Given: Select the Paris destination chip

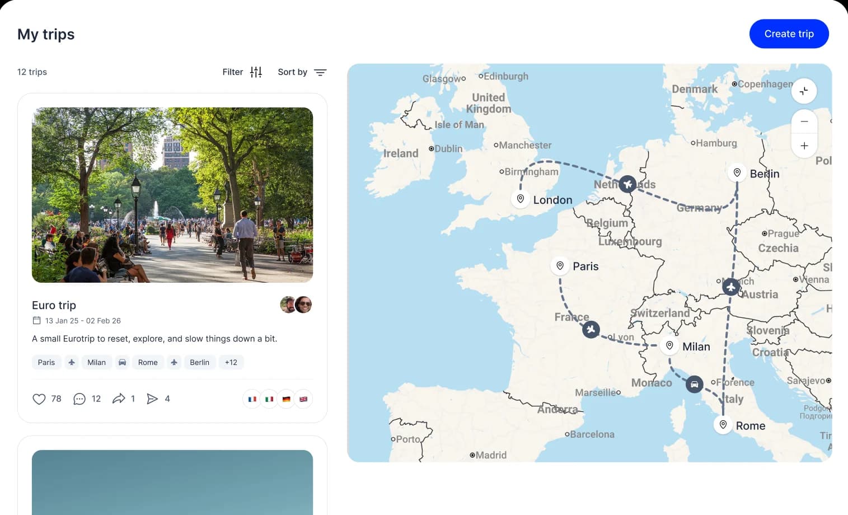Looking at the screenshot, I should click(46, 362).
